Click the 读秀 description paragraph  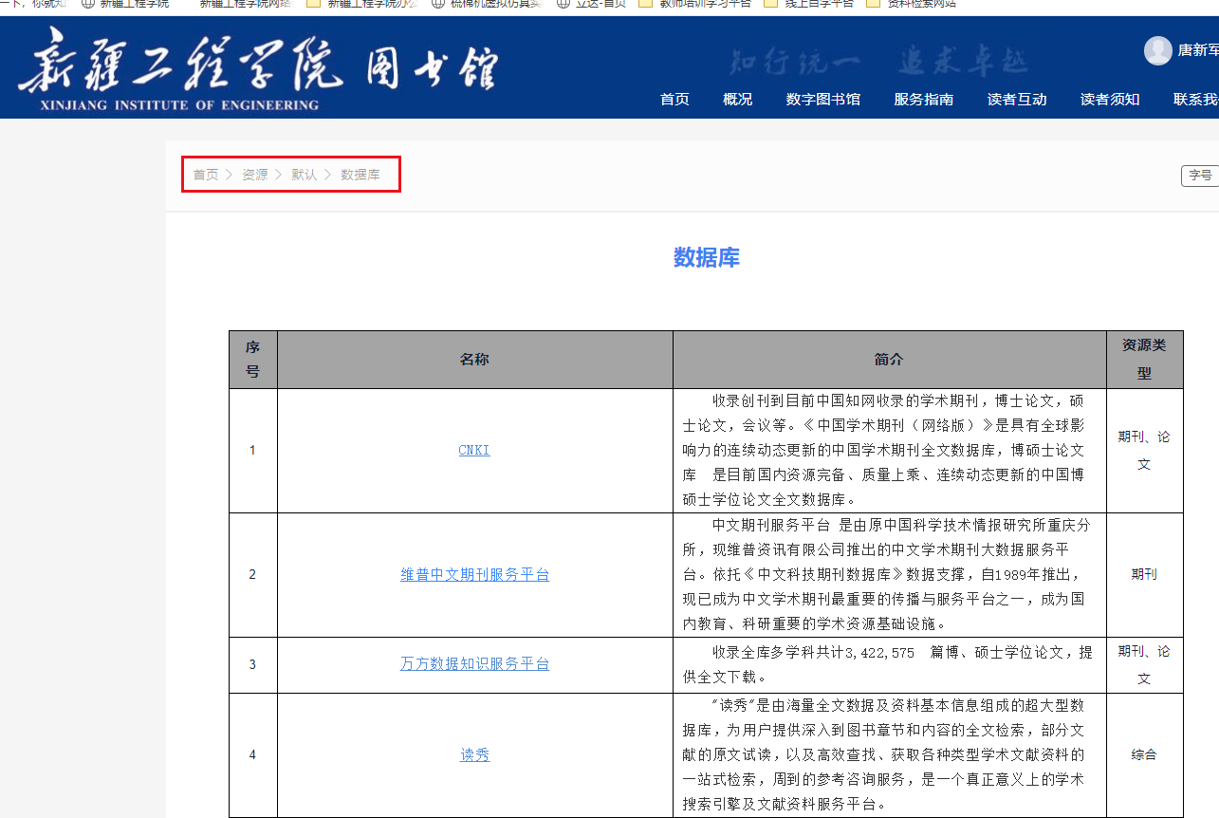click(x=883, y=755)
